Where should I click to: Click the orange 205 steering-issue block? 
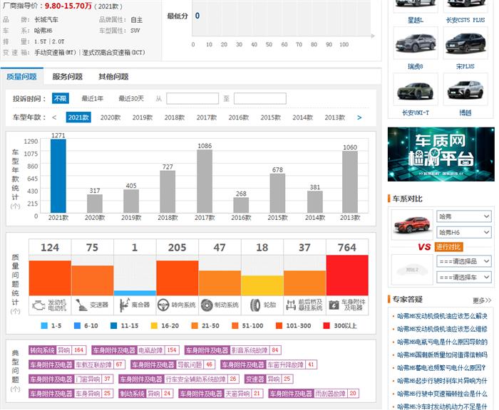point(178,278)
